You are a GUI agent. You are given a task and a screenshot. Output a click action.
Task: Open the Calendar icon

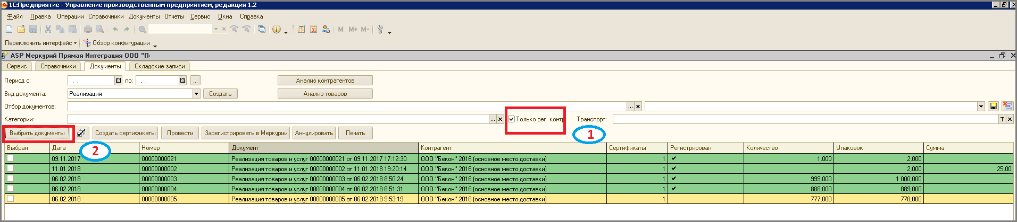click(x=314, y=29)
